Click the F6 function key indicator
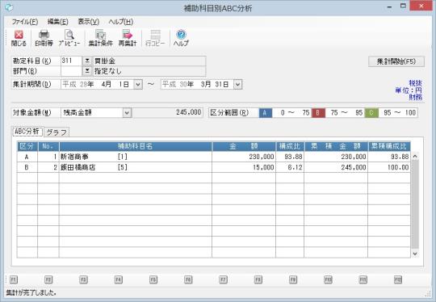436x302 pixels. pos(188,279)
